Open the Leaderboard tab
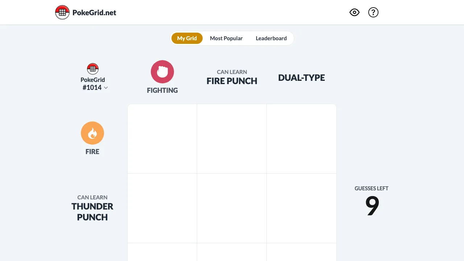Viewport: 464px width, 261px height. pos(271,38)
